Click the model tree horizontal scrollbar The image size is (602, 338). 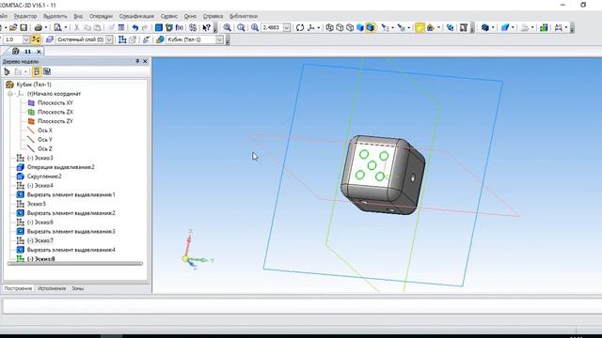[75, 264]
